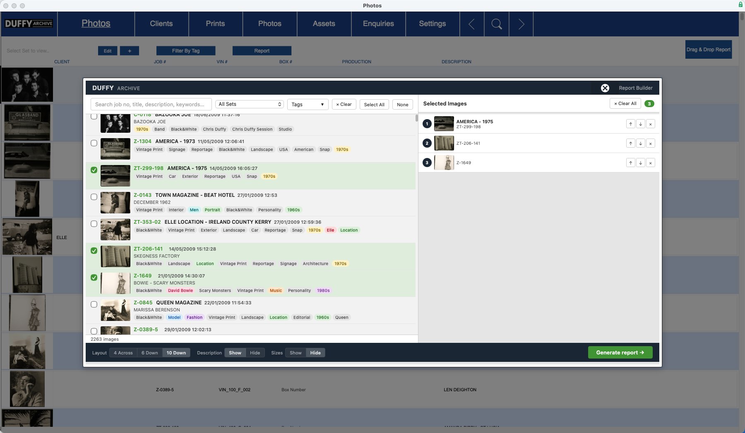Click the ZT-353-02 job number
The width and height of the screenshot is (745, 433).
coord(147,222)
